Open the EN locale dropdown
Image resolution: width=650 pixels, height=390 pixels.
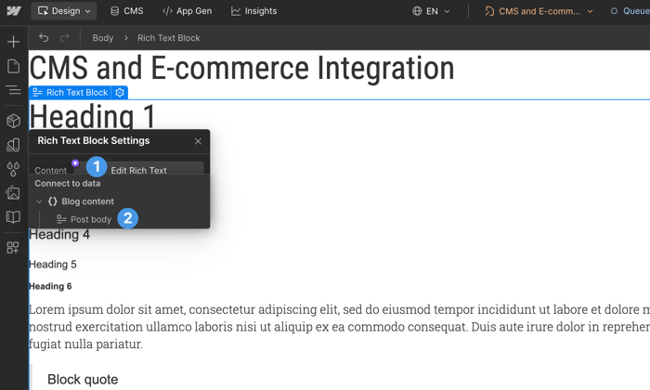pyautogui.click(x=431, y=11)
